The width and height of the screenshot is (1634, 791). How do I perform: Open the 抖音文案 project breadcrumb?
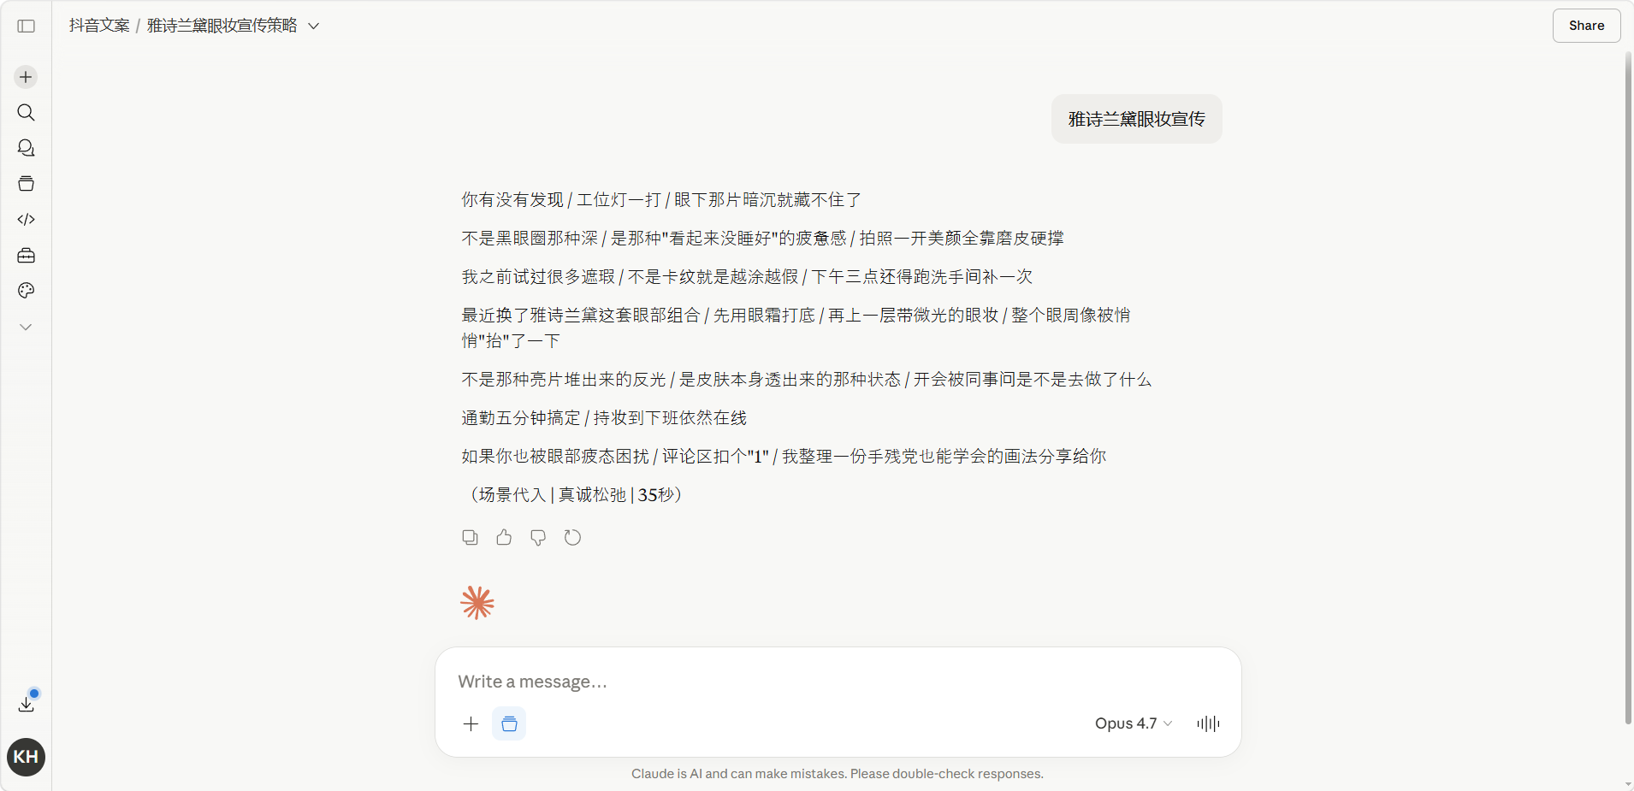[x=99, y=26]
